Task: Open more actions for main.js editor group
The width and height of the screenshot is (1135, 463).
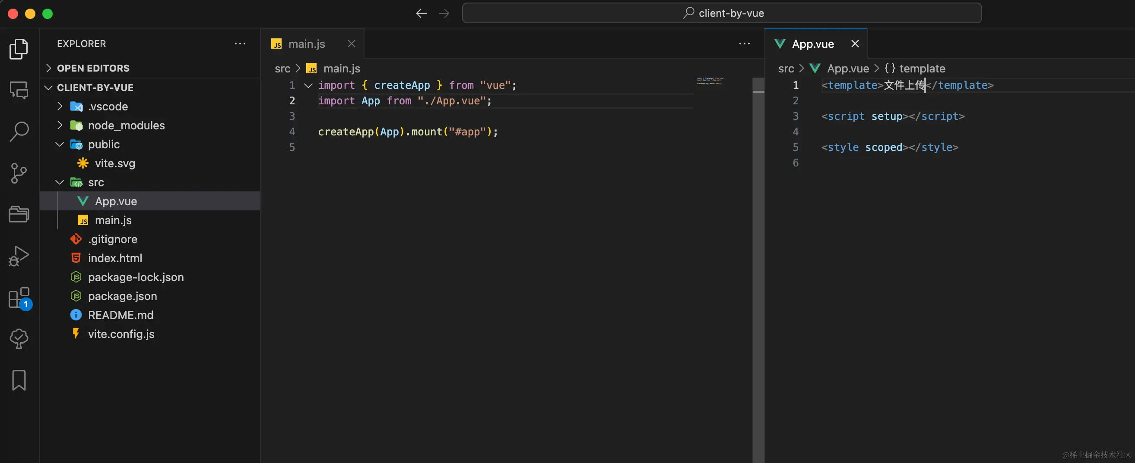Action: point(745,44)
